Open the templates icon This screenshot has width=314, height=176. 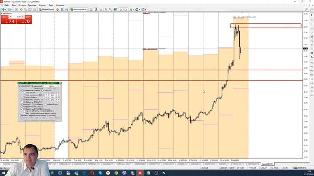(x=143, y=9)
